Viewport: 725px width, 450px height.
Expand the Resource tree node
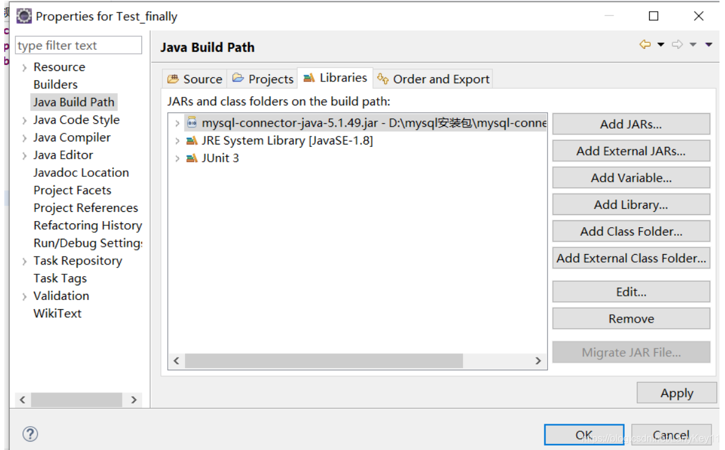coord(24,67)
